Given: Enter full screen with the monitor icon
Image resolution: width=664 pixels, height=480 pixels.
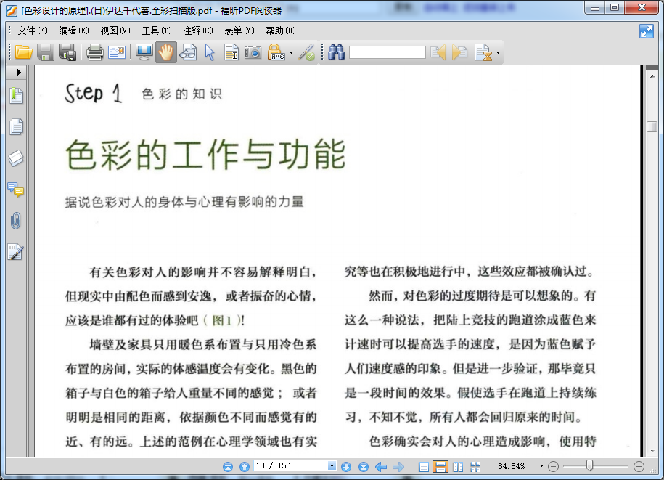Looking at the screenshot, I should coord(144,52).
